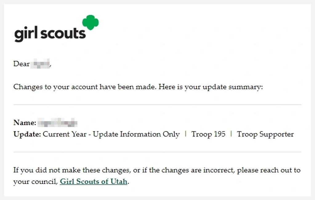Click the girl scouts wordmark text
The image size is (315, 200).
click(50, 33)
